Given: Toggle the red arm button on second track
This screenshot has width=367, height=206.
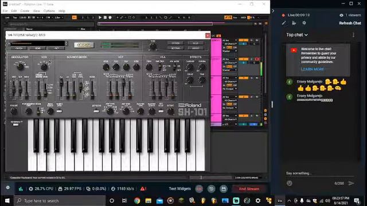Looking at the screenshot, I should (x=257, y=60).
